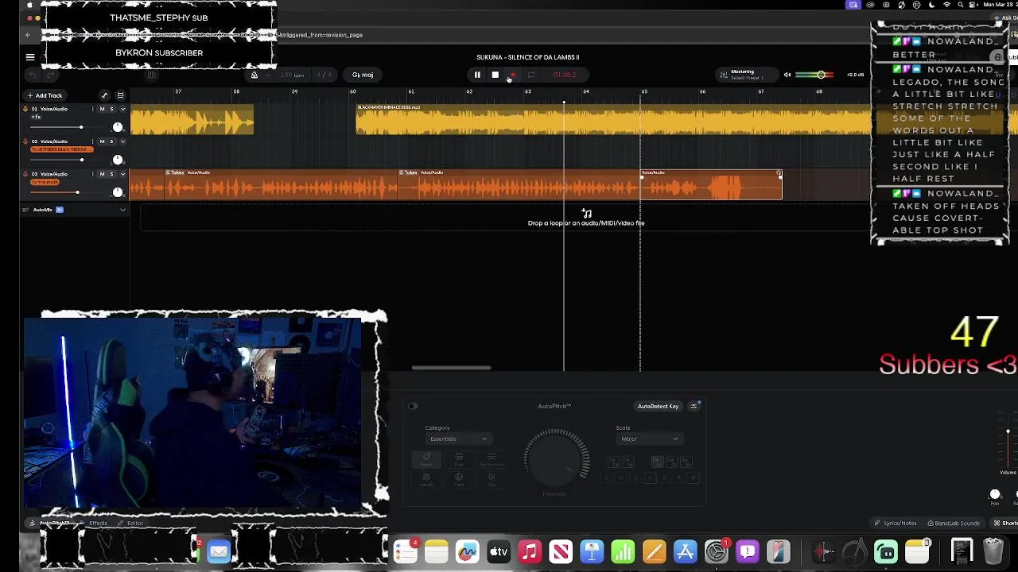The width and height of the screenshot is (1018, 572).
Task: Toggle the AutoPitch power switch
Action: (413, 406)
